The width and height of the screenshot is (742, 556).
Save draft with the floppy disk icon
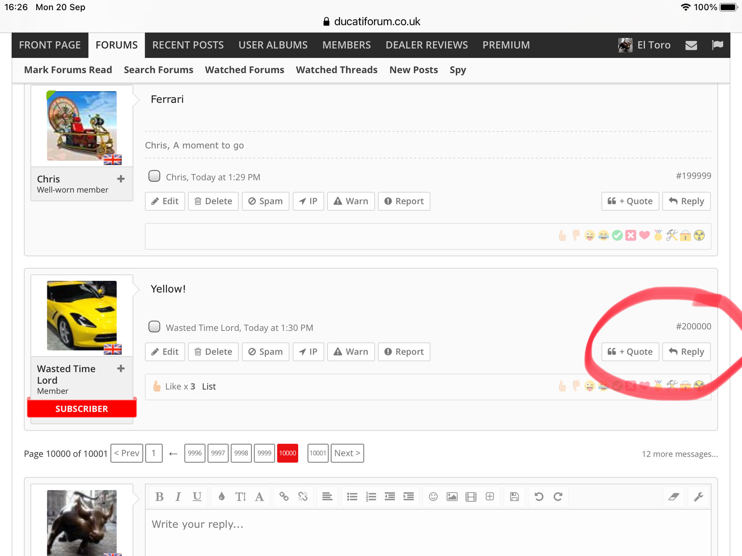click(x=514, y=497)
